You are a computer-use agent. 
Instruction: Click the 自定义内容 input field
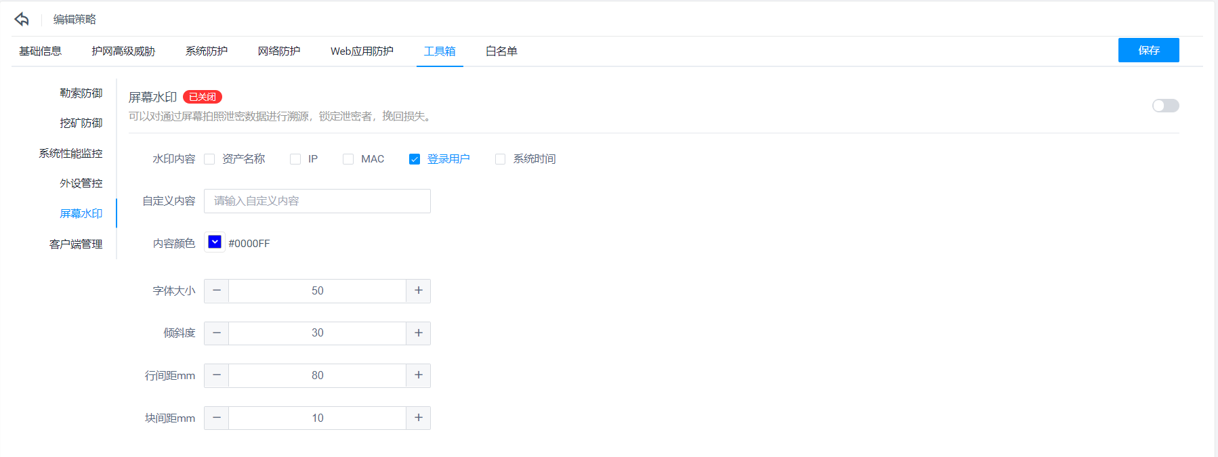pos(317,201)
